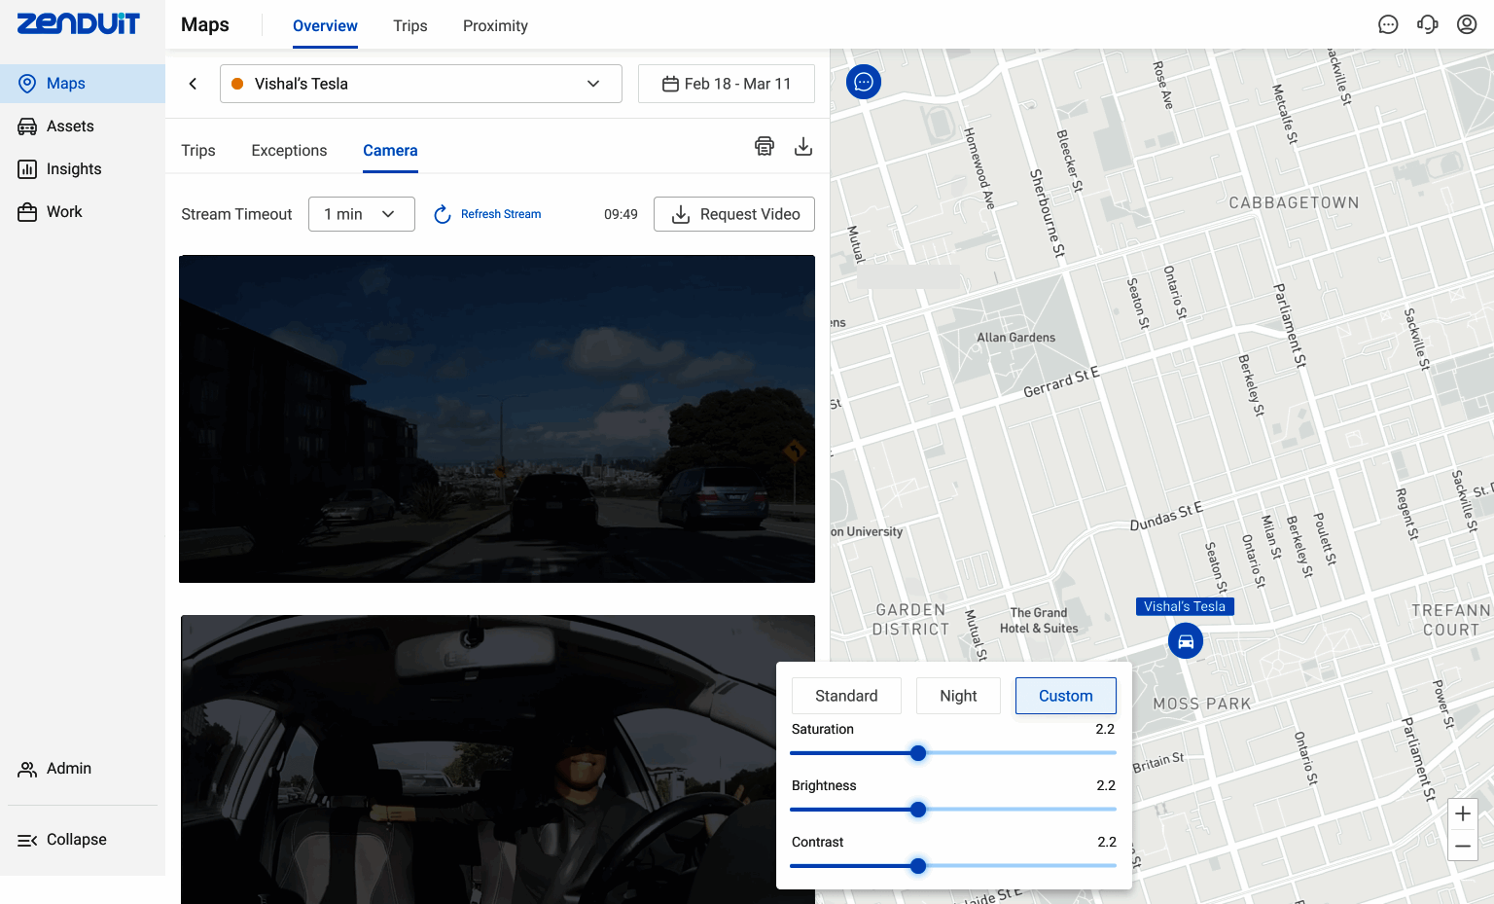Click the back arrow beside vehicle selector

(193, 84)
